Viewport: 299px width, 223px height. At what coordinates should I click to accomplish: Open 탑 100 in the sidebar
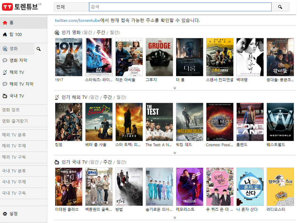[23, 35]
